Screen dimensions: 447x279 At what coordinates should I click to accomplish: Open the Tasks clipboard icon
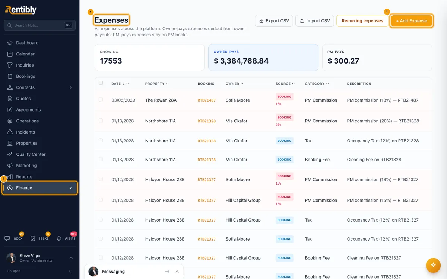(33, 238)
